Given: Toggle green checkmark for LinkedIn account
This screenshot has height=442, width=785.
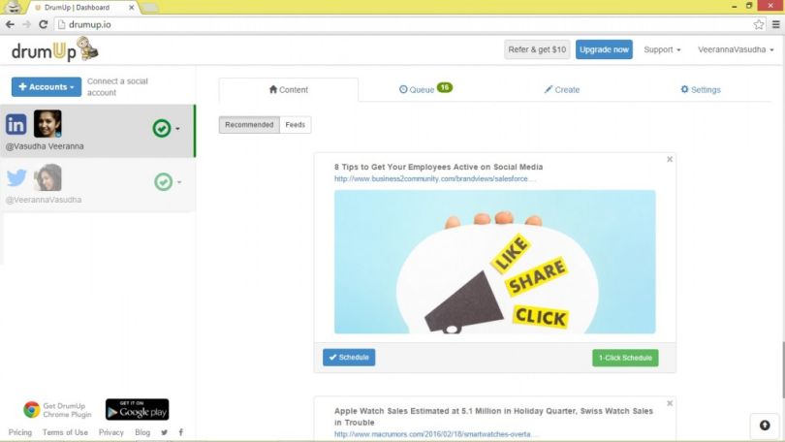Looking at the screenshot, I should [162, 128].
